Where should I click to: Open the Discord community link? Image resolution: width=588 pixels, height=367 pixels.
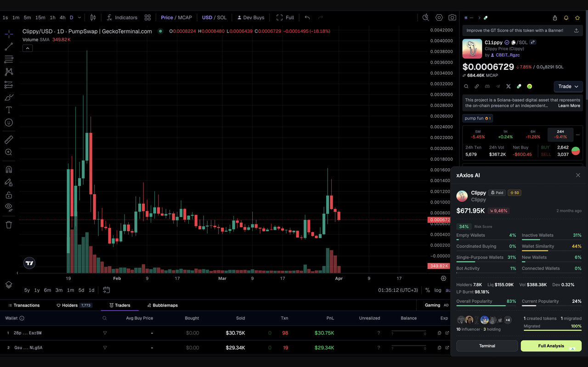coord(487,86)
